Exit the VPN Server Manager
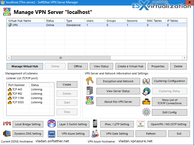The width and height of the screenshot is (194, 145). pos(179,134)
